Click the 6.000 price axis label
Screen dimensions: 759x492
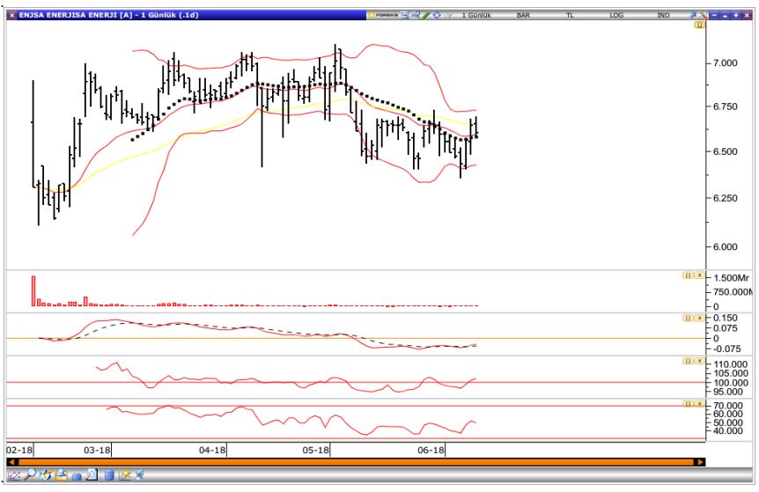coord(725,246)
